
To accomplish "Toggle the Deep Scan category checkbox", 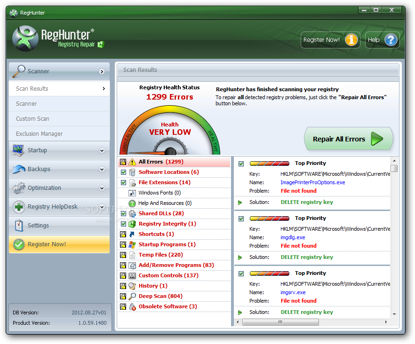I will pyautogui.click(x=123, y=296).
